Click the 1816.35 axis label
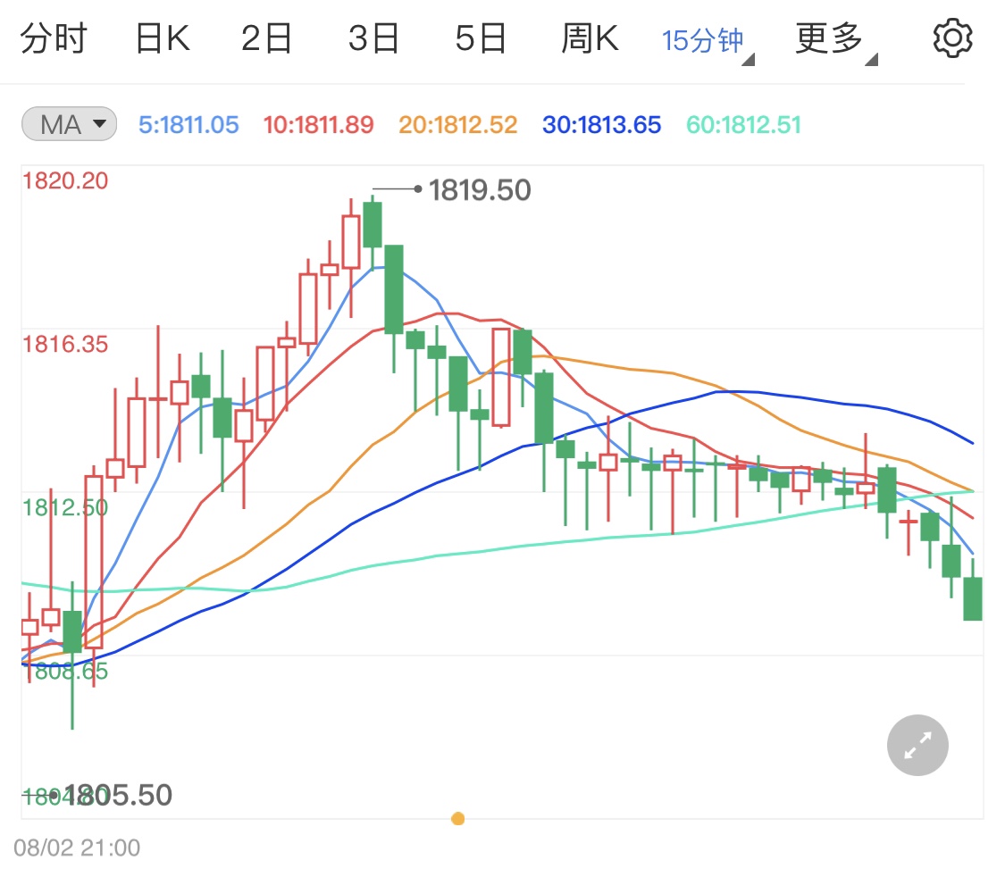 pos(65,345)
